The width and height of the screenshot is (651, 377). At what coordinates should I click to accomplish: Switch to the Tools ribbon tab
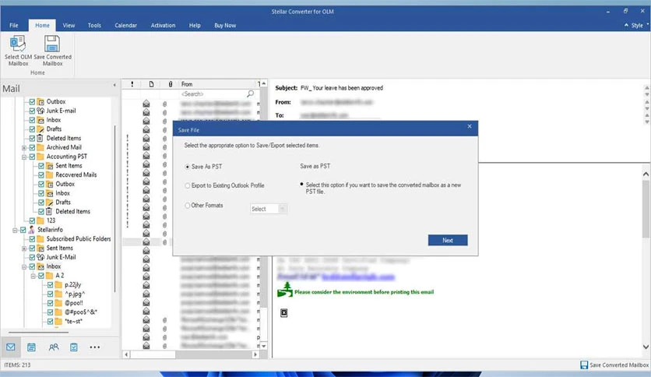coord(94,26)
